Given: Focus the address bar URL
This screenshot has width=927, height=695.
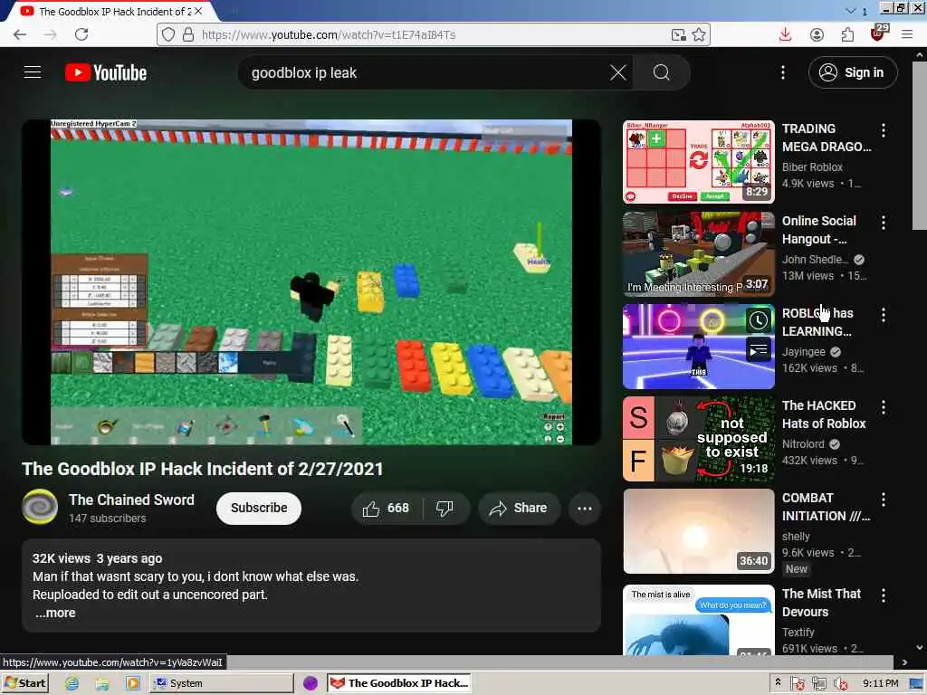Looking at the screenshot, I should pyautogui.click(x=435, y=35).
